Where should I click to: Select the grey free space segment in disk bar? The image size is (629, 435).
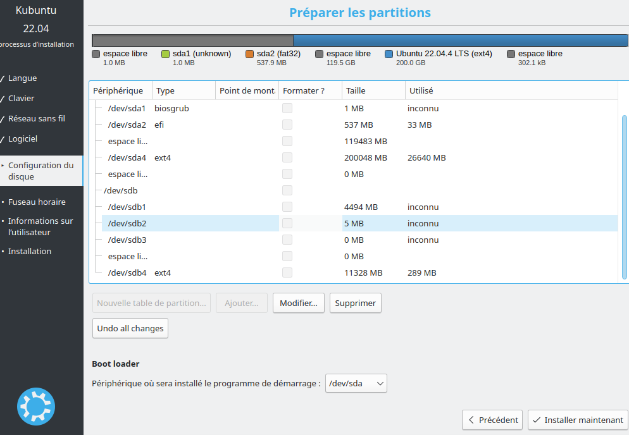tap(193, 40)
